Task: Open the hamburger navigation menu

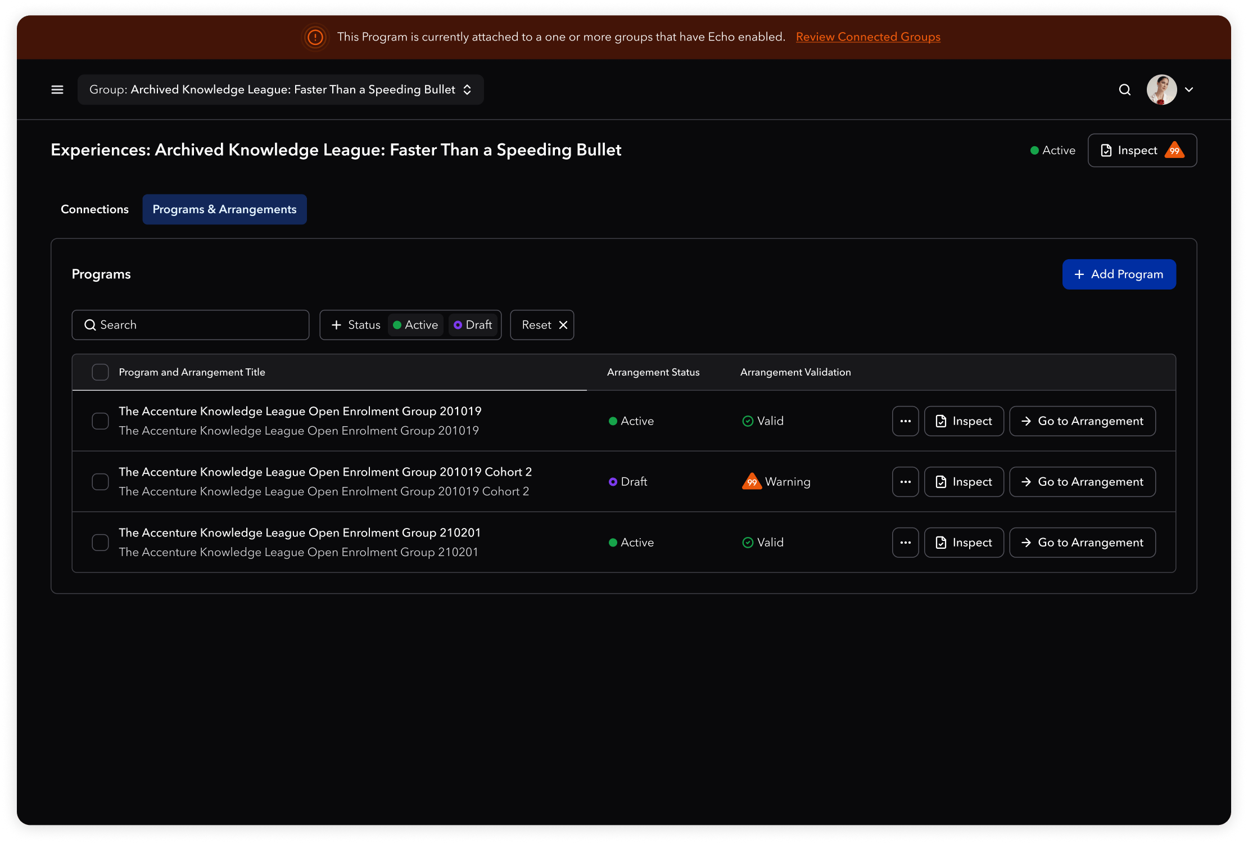Action: pos(57,90)
